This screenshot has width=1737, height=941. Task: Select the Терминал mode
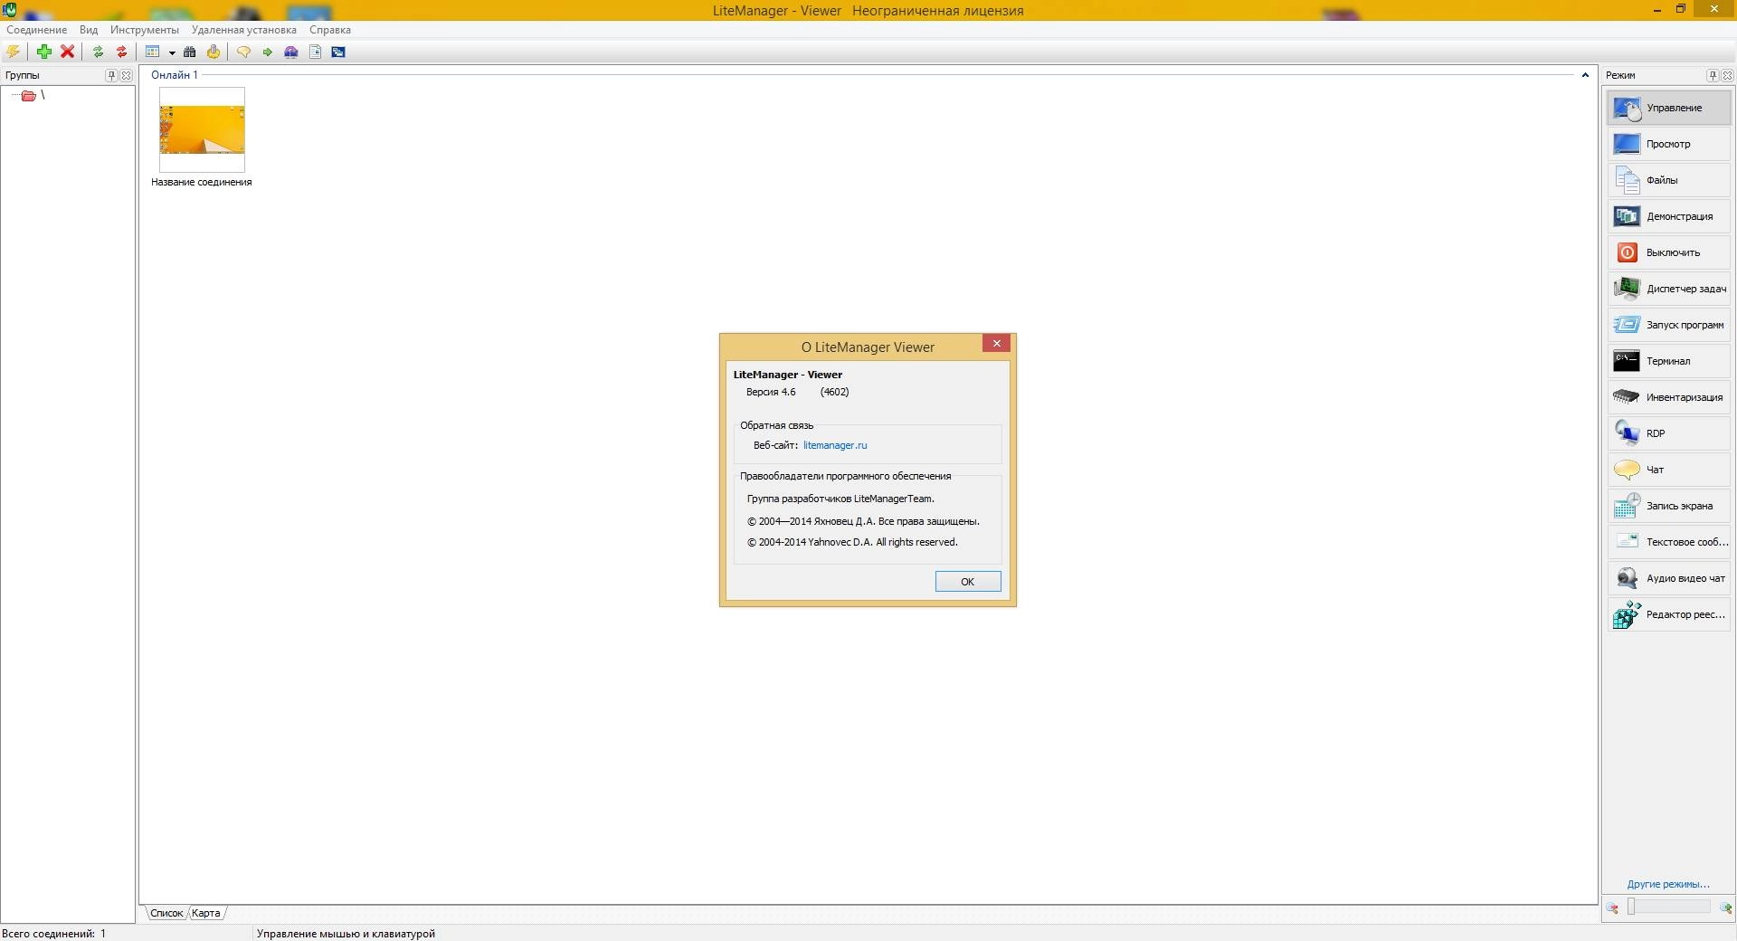click(x=1669, y=361)
